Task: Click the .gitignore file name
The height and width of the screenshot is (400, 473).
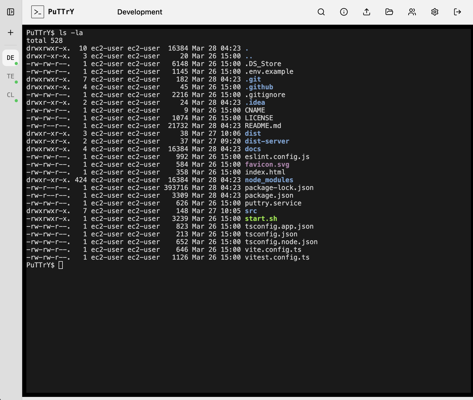Action: (265, 95)
